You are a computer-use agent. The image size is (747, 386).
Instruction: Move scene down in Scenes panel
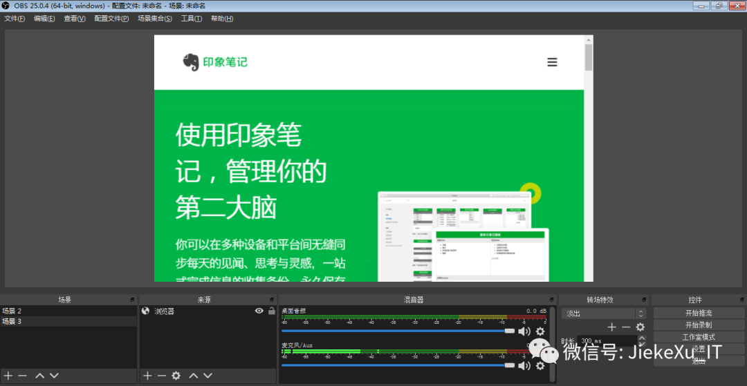coord(55,376)
